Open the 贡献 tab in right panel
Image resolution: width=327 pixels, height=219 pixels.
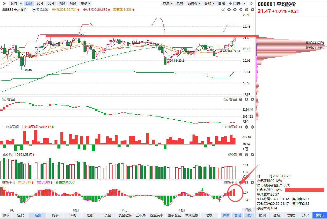[x=291, y=215]
